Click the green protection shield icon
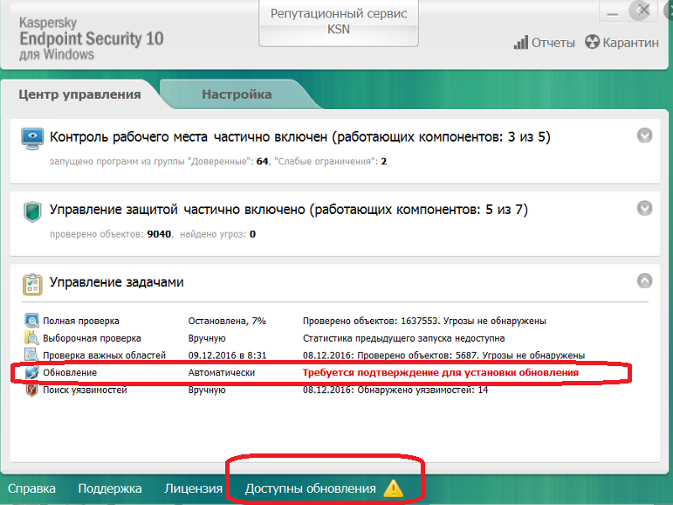The image size is (673, 505). click(32, 212)
